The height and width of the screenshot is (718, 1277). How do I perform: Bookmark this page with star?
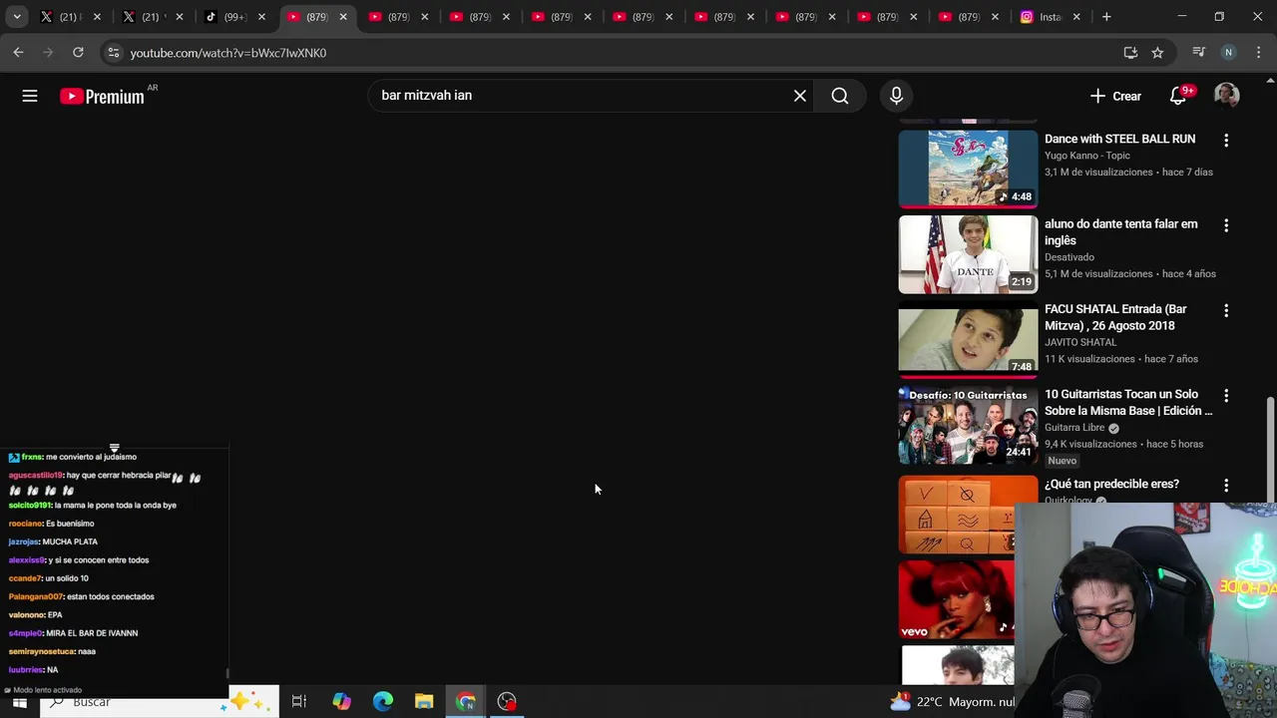click(1157, 53)
